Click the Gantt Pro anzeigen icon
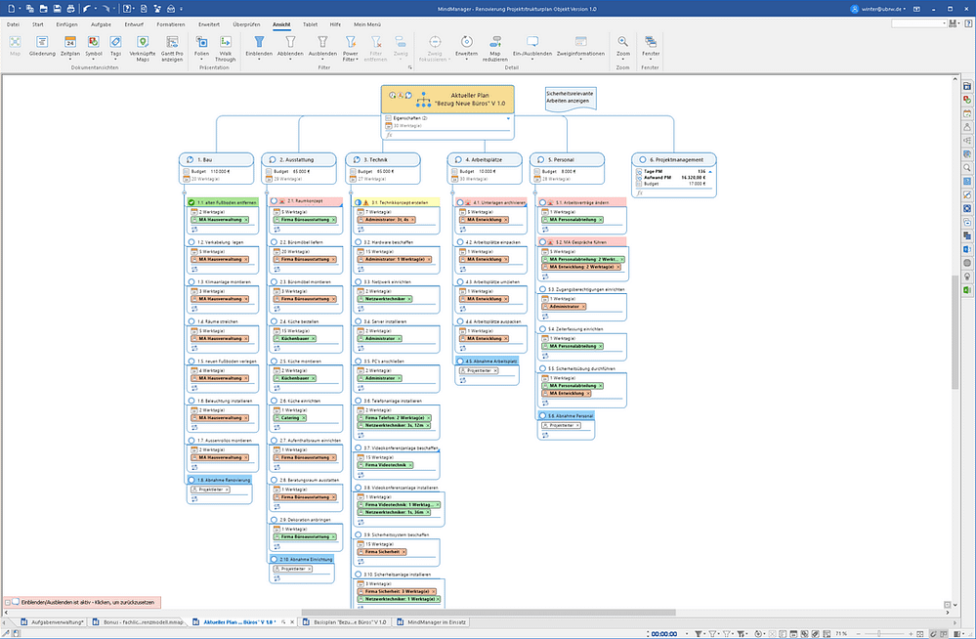 (x=171, y=47)
